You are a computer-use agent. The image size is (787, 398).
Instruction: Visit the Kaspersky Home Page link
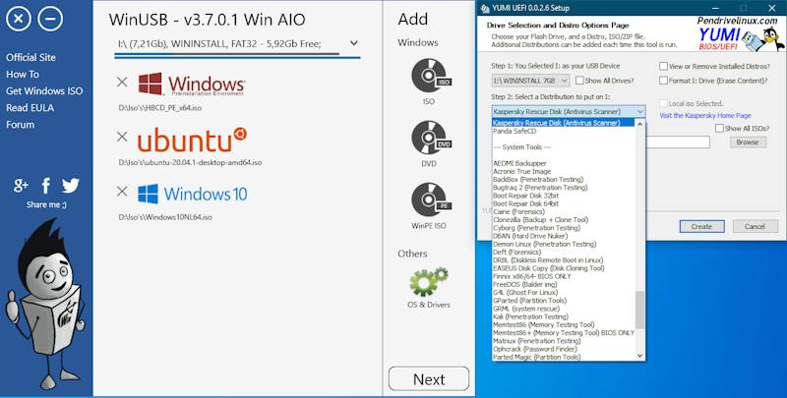[x=705, y=116]
